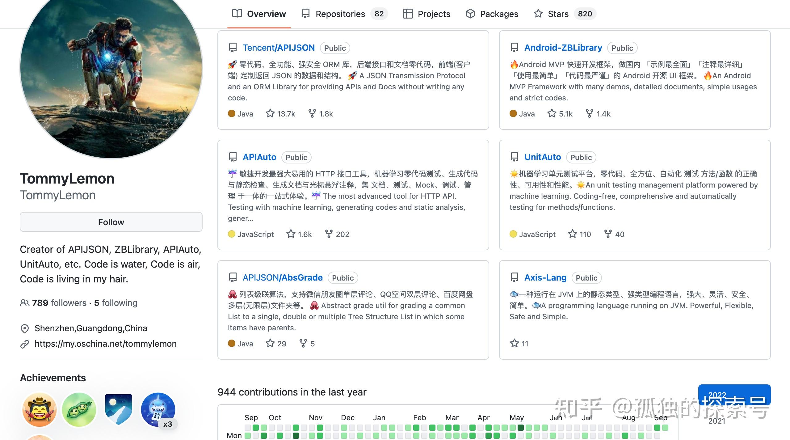Open the Stars tab
This screenshot has width=790, height=440.
pyautogui.click(x=558, y=14)
